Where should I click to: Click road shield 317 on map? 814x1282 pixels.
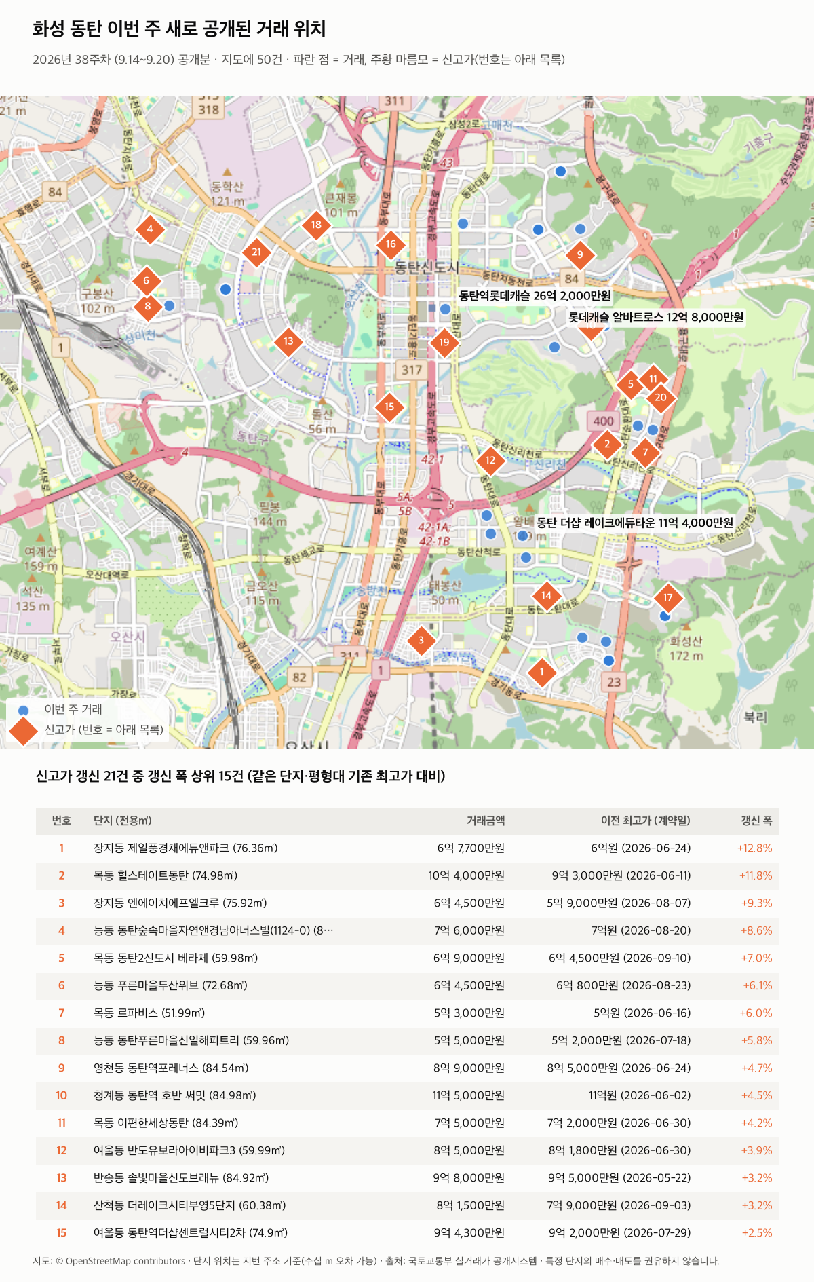point(412,370)
